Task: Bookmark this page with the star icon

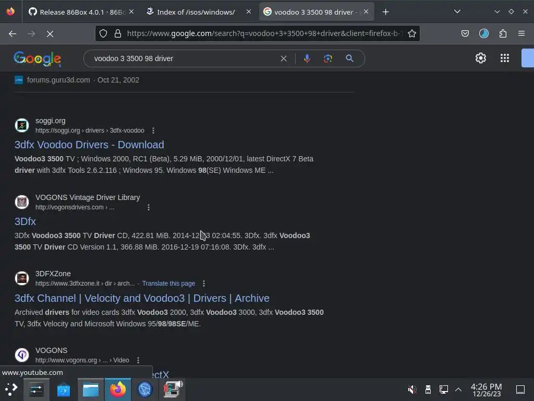Action: 412,33
